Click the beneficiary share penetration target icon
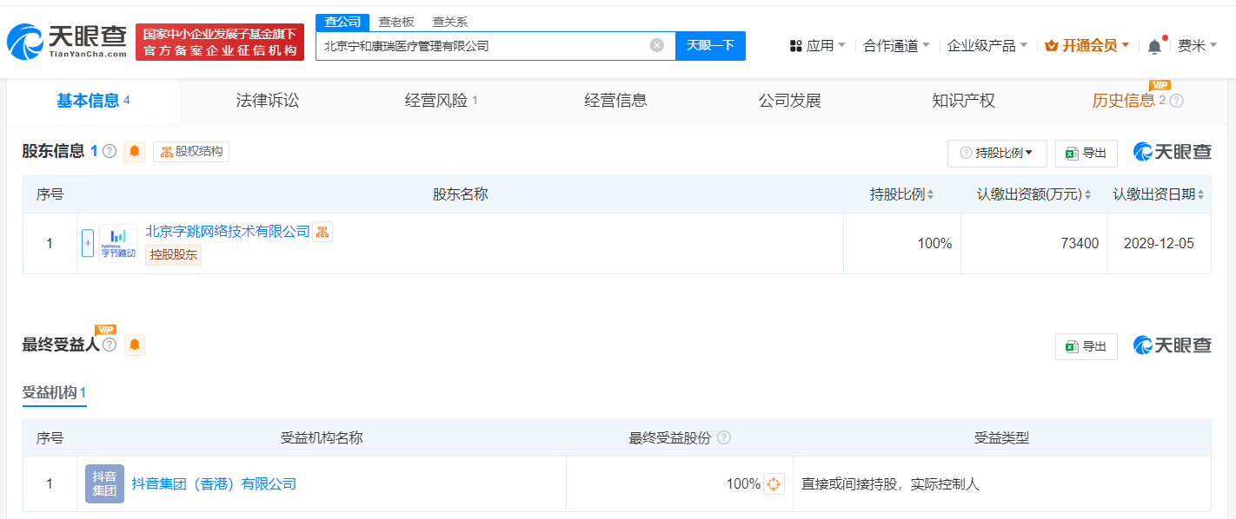Image resolution: width=1236 pixels, height=519 pixels. click(x=774, y=483)
